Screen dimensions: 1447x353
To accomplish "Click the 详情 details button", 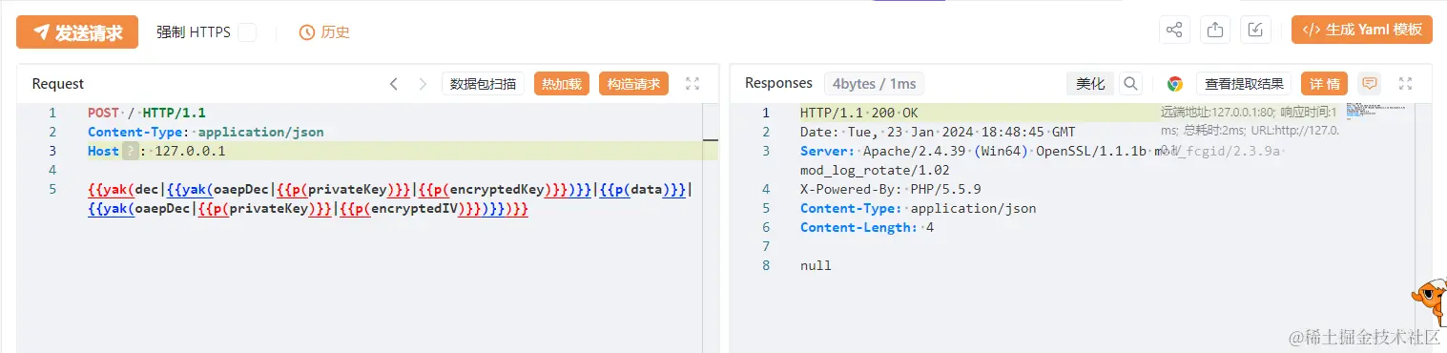I will pyautogui.click(x=1324, y=84).
